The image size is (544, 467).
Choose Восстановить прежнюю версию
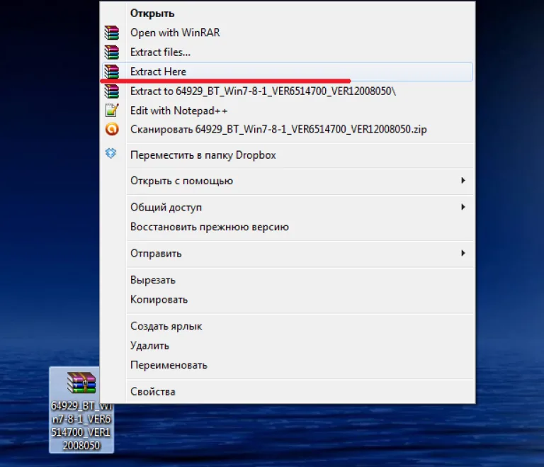288,227
